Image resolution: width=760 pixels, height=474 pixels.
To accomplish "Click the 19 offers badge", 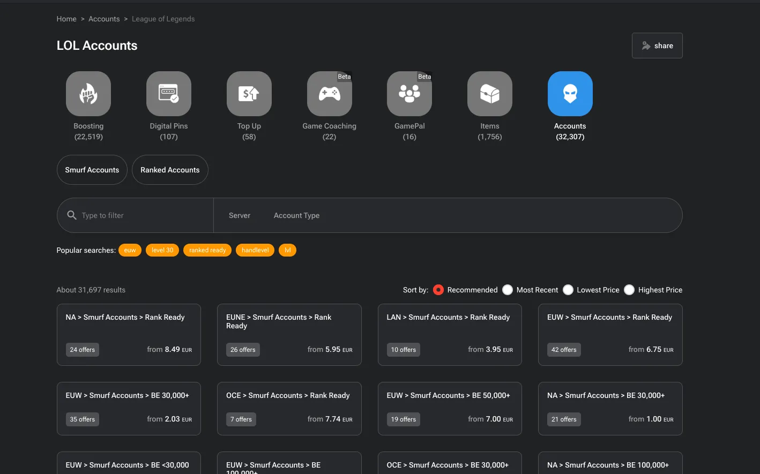I will tap(404, 419).
